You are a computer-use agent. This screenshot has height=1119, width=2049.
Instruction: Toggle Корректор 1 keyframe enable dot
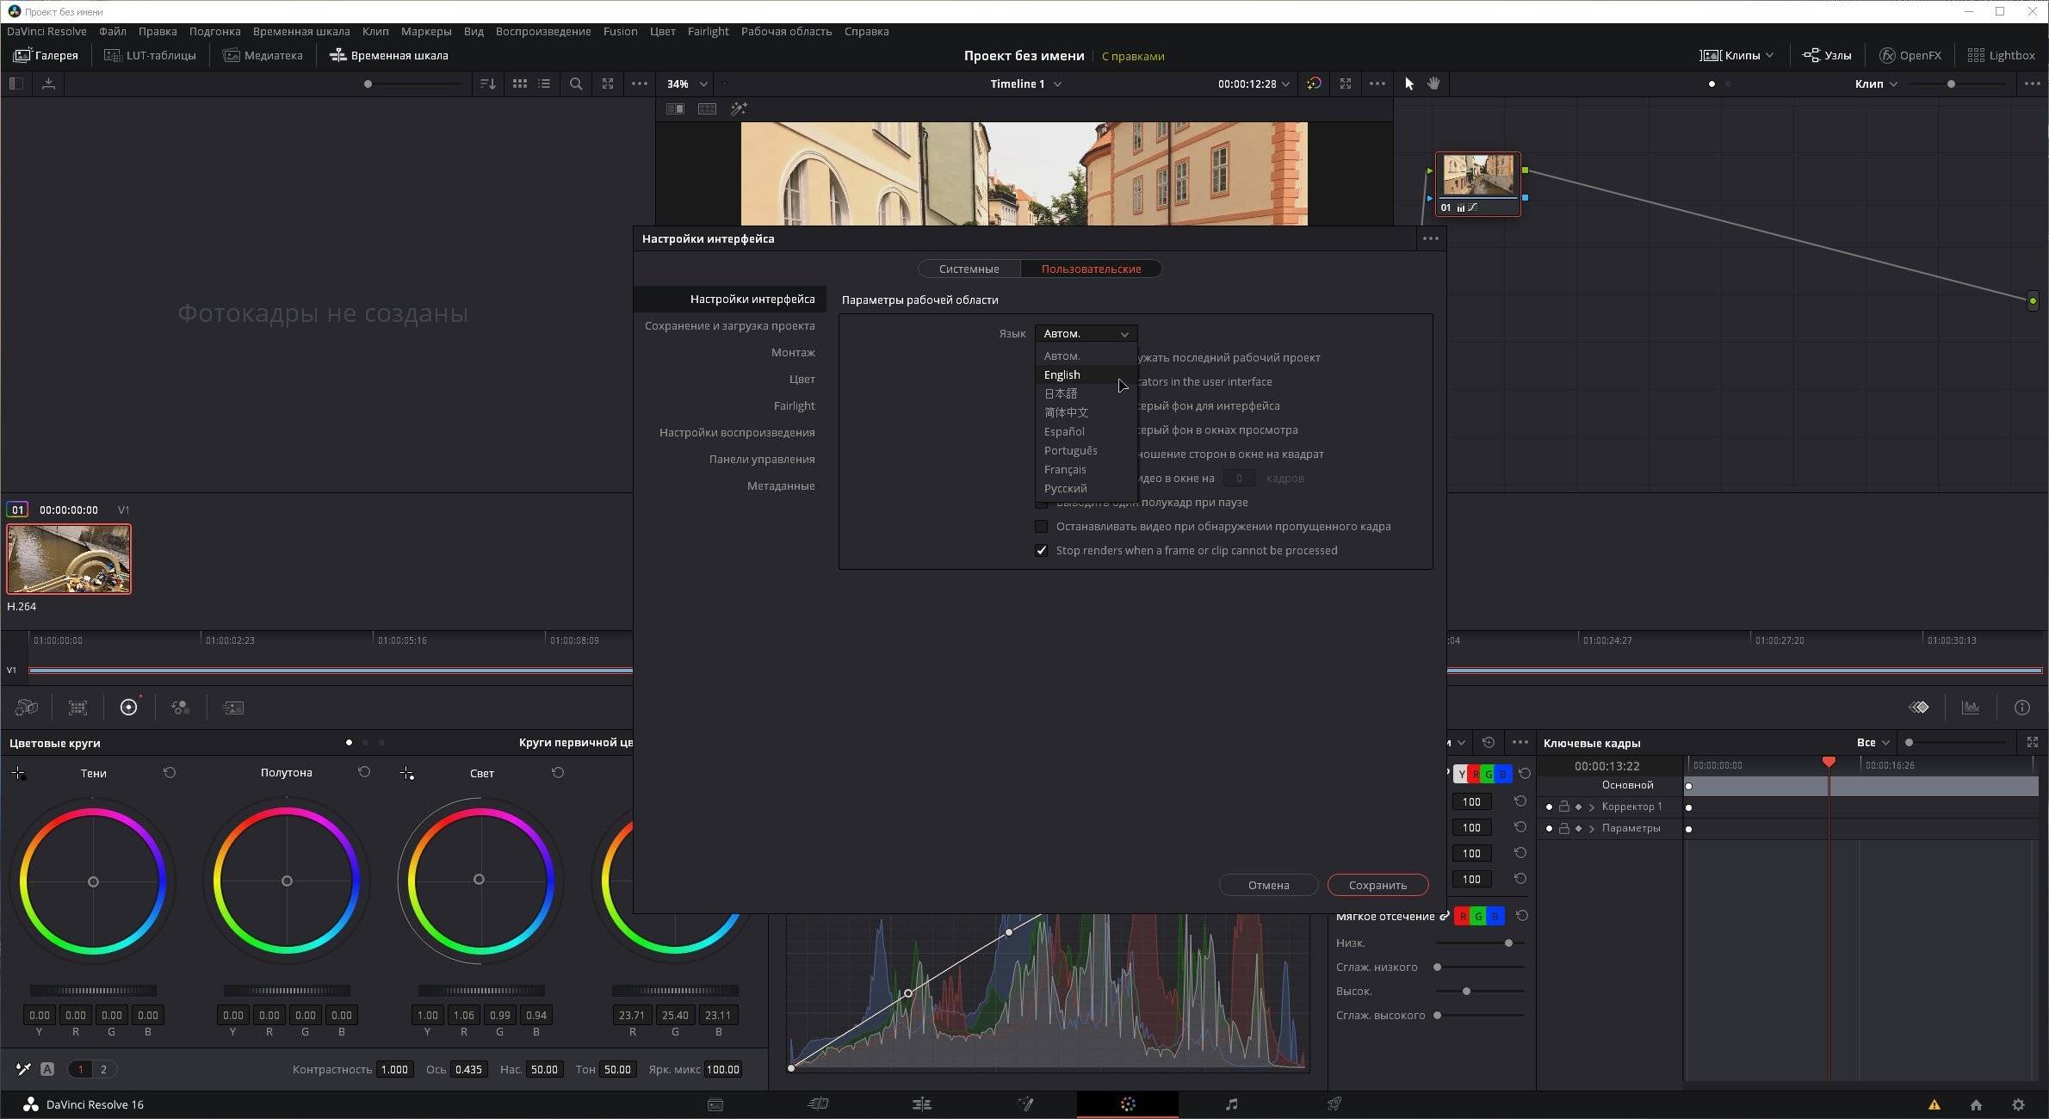[x=1549, y=807]
